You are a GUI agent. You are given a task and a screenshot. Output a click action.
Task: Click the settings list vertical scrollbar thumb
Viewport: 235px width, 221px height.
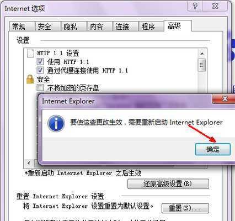[x=202, y=65]
